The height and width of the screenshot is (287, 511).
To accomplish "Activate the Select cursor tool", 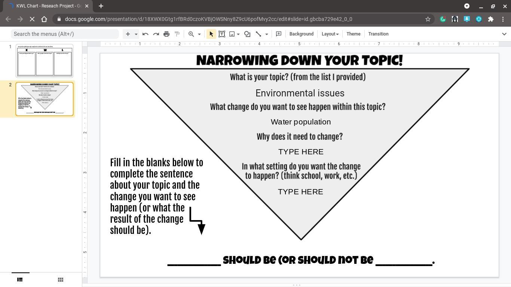I will tap(211, 34).
